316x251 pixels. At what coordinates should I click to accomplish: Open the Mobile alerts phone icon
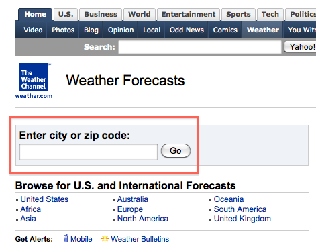pyautogui.click(x=66, y=238)
